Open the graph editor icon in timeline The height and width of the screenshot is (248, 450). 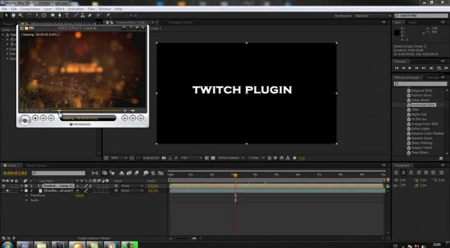point(161,173)
